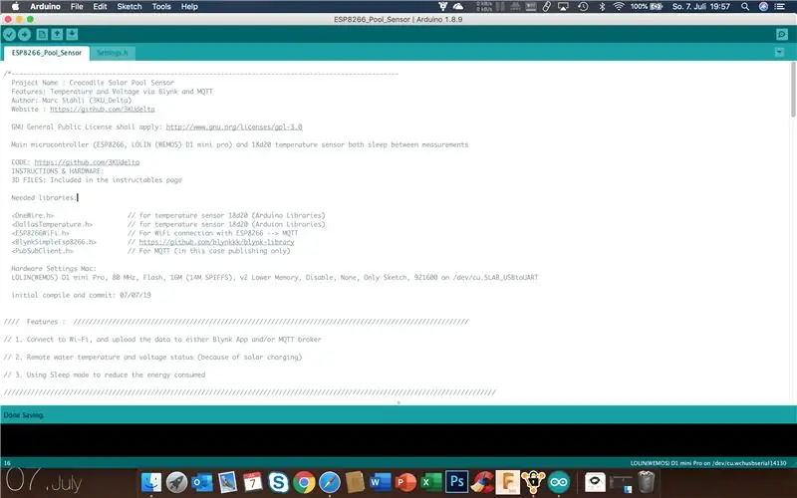797x498 pixels.
Task: Open Spotlight search in menu bar
Action: click(744, 7)
